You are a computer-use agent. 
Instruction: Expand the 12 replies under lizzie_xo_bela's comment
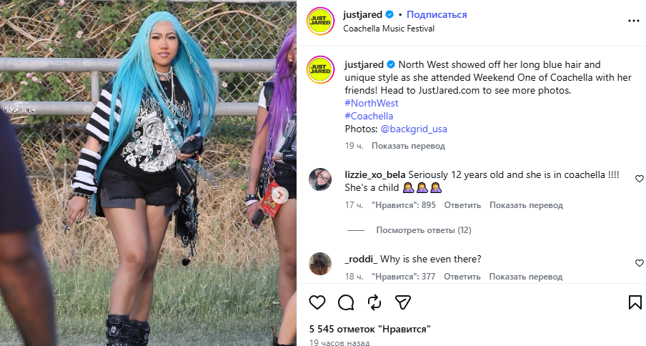click(424, 230)
